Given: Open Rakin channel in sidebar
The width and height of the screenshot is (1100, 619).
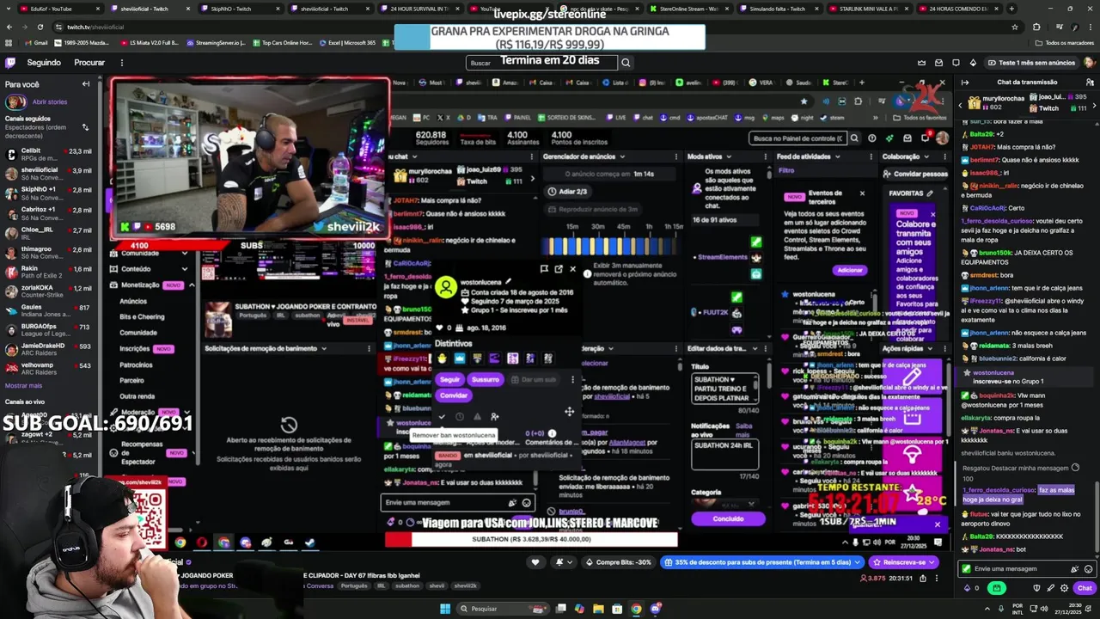Looking at the screenshot, I should tap(47, 272).
